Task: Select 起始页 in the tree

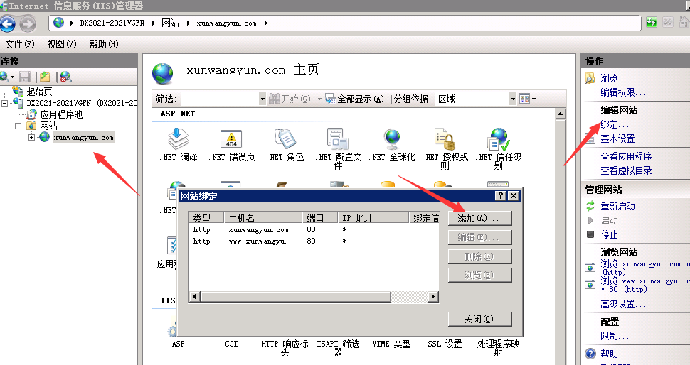Action: [x=39, y=92]
